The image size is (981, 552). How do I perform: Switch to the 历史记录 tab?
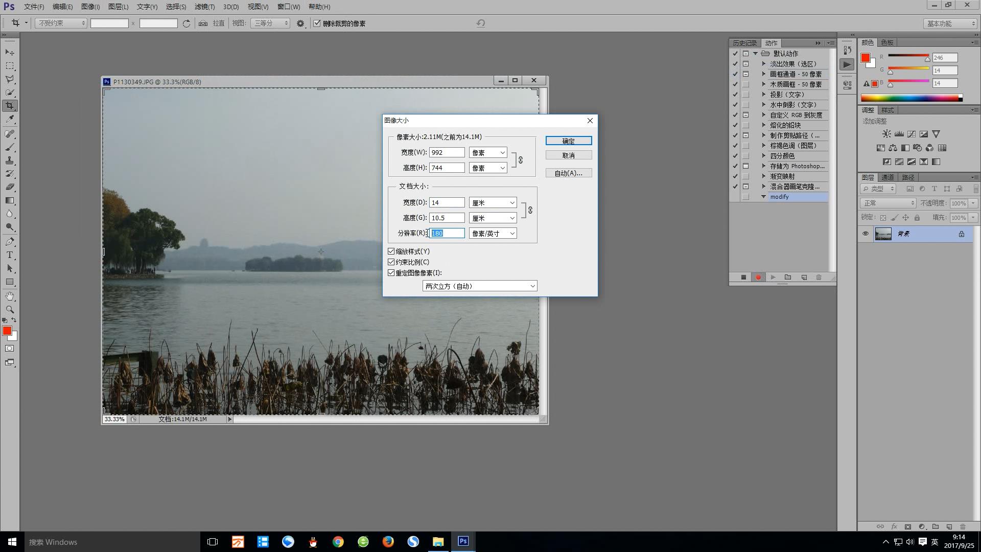point(744,43)
